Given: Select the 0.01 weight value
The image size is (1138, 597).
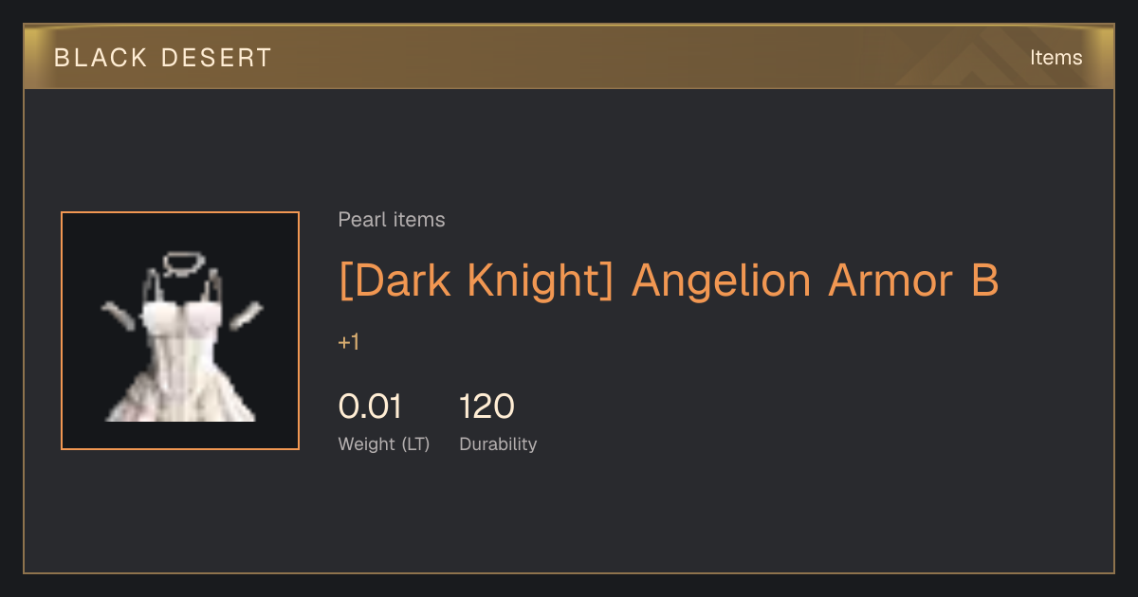Looking at the screenshot, I should tap(371, 407).
